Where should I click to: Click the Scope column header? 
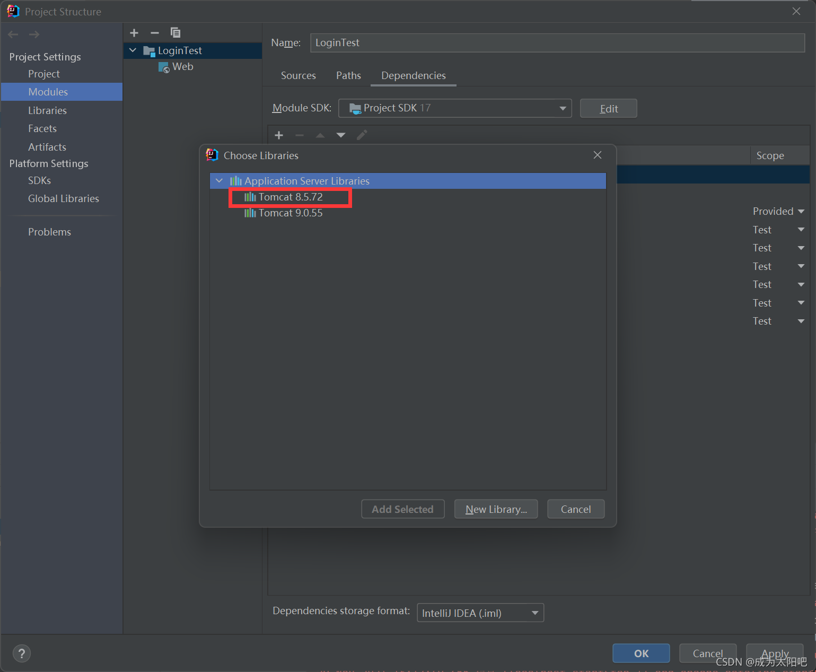[770, 155]
